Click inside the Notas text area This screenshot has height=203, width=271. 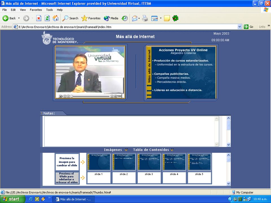[129, 131]
